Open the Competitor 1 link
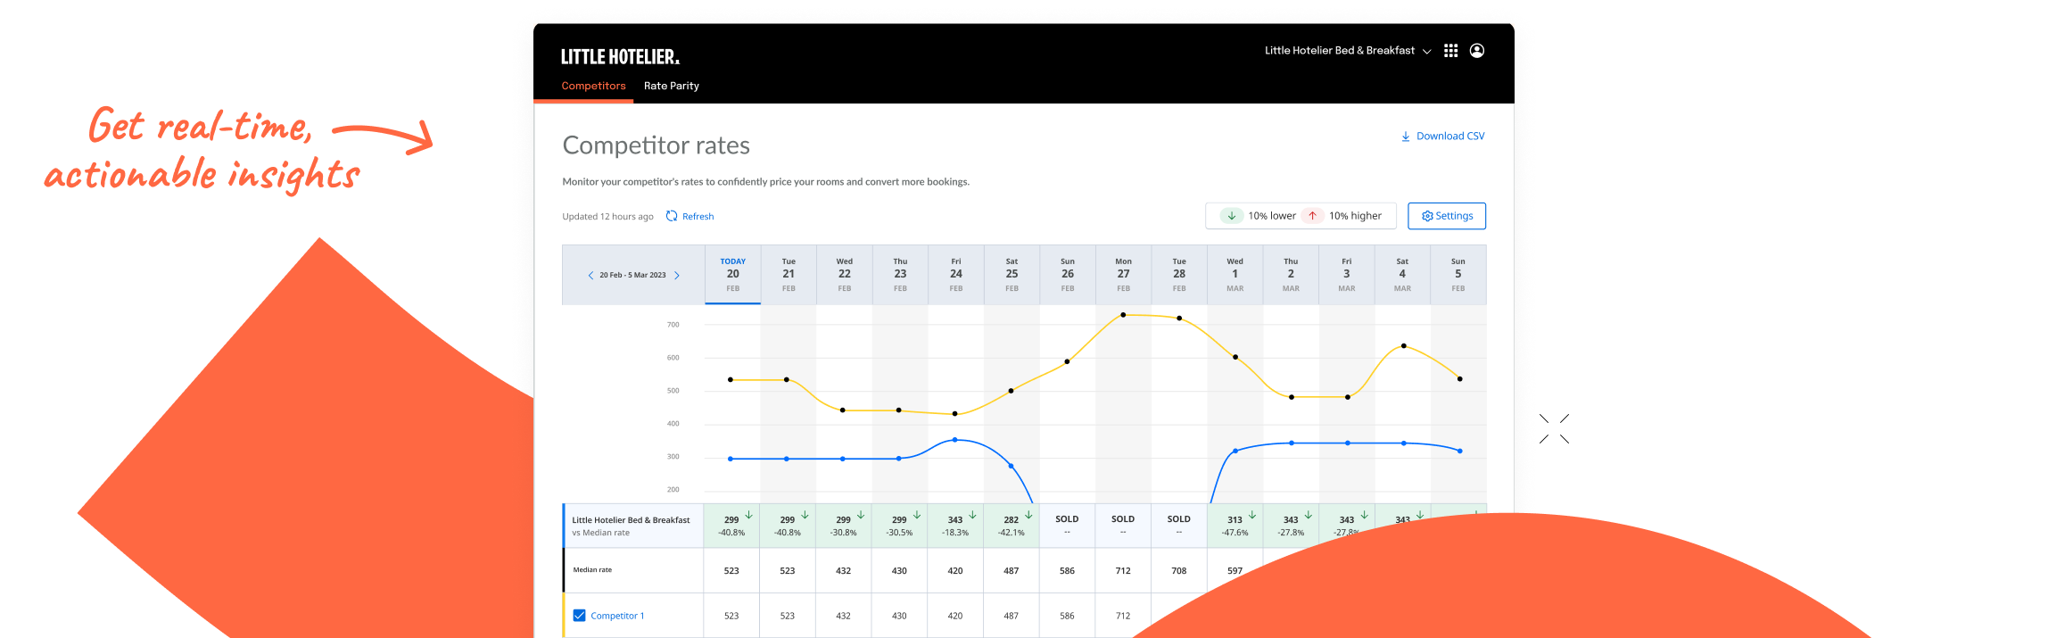This screenshot has height=638, width=2048. point(617,616)
